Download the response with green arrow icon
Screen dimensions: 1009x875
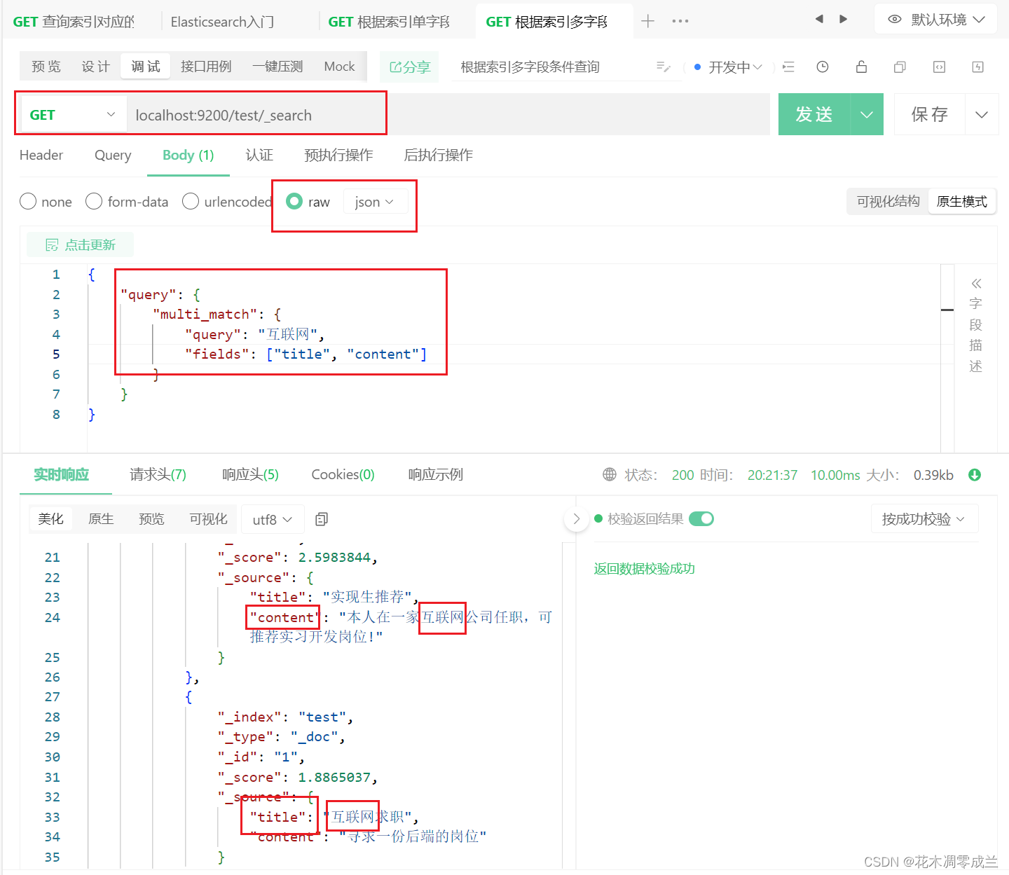tap(974, 475)
